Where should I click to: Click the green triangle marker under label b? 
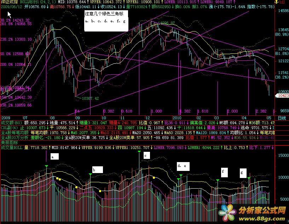[91, 174]
